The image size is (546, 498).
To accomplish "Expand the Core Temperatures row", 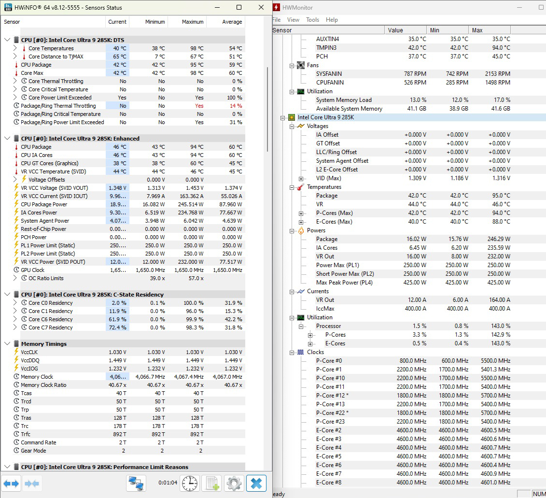I will (14, 48).
